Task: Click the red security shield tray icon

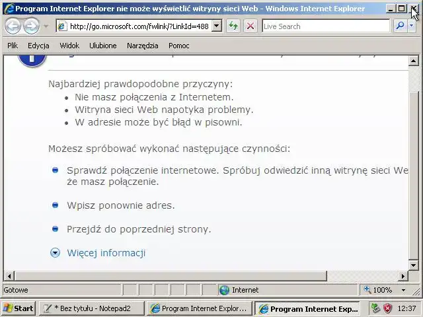Action: (388, 308)
